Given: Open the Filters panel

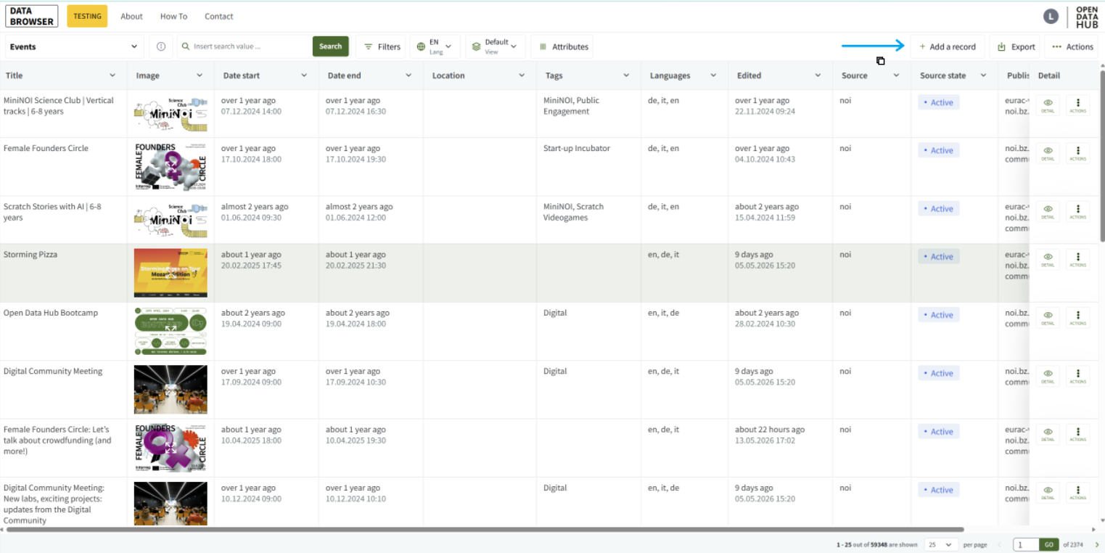Looking at the screenshot, I should pyautogui.click(x=382, y=46).
